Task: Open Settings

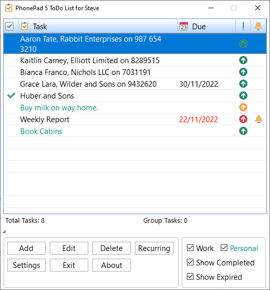Action: [27, 265]
